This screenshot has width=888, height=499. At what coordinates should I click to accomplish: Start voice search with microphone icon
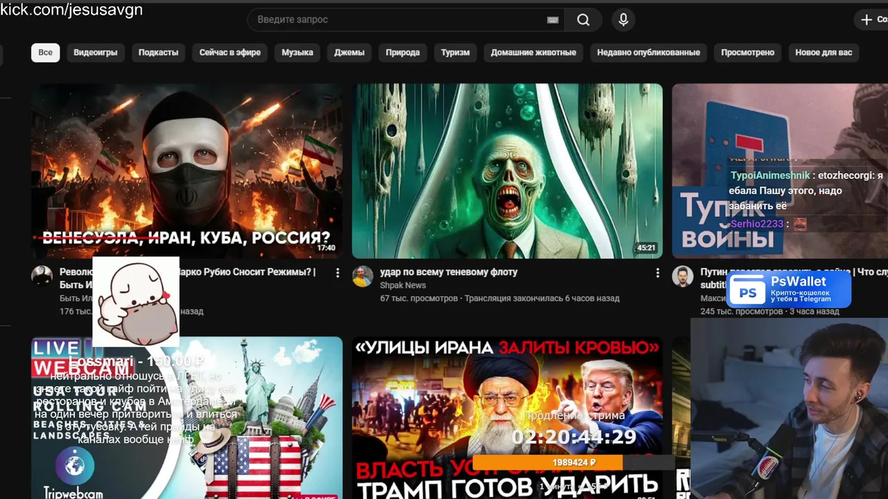623,20
